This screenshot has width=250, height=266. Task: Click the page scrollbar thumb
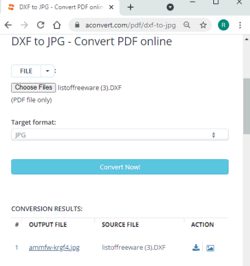[247, 106]
